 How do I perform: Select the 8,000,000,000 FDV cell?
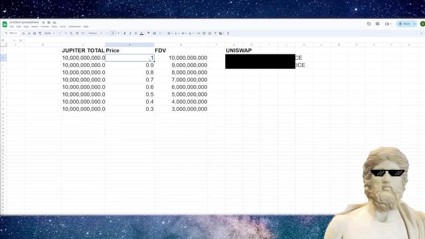pos(181,72)
